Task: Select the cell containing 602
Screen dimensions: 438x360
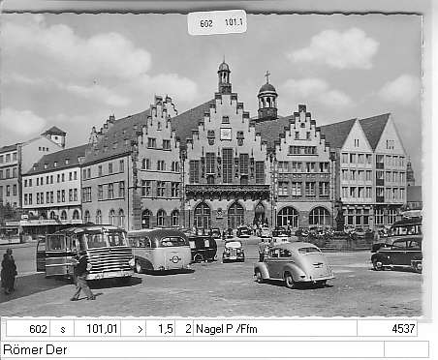Action: point(28,329)
